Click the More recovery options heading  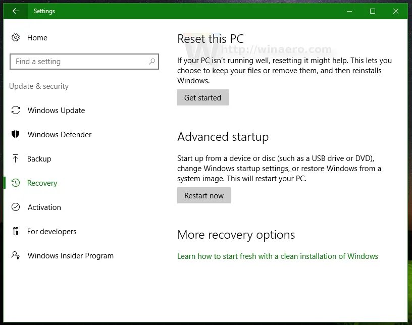pyautogui.click(x=236, y=235)
